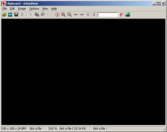Click the next page down arrow

pyautogui.click(x=94, y=15)
